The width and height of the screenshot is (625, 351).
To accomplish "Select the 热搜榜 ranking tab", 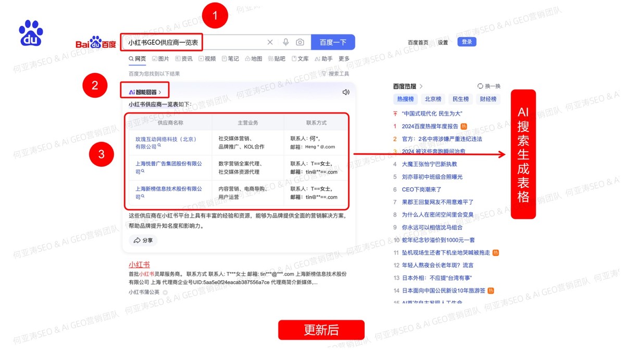I will pyautogui.click(x=405, y=99).
